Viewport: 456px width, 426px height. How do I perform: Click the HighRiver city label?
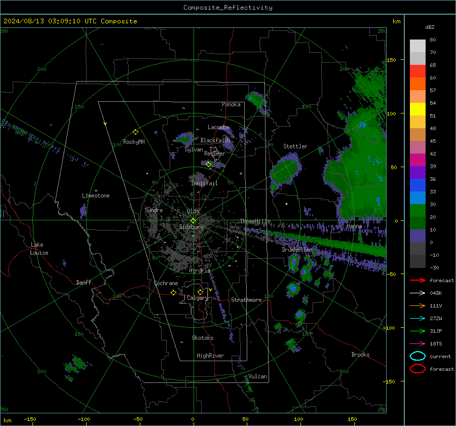tap(210, 356)
